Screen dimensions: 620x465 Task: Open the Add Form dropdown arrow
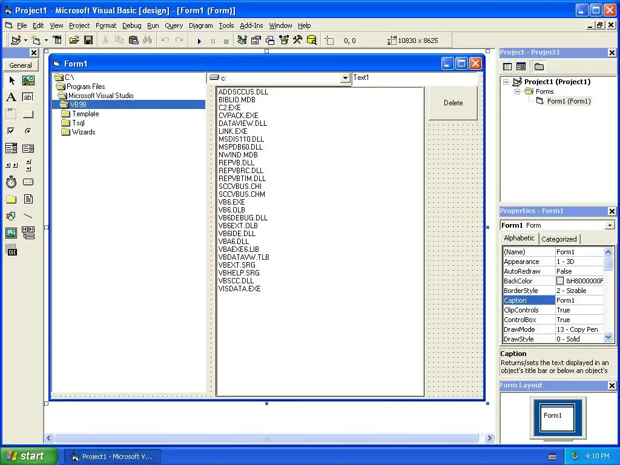[46, 41]
